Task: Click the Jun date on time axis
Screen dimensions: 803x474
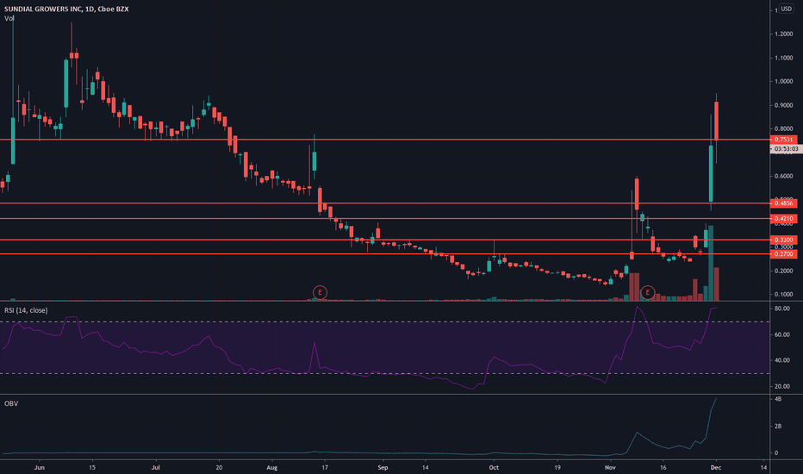Action: (x=39, y=467)
